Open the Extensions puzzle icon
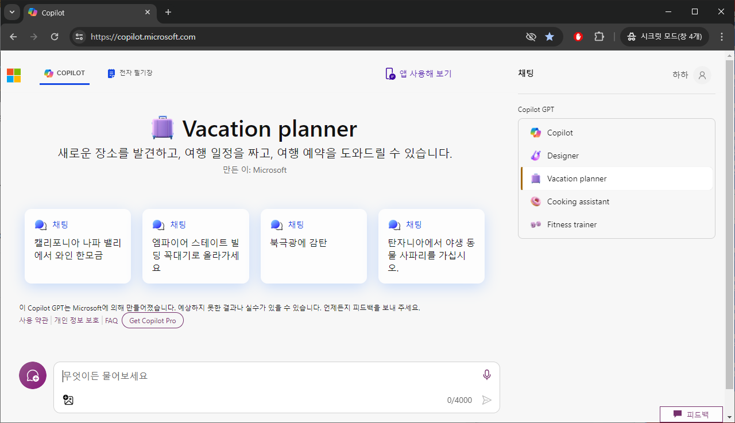 (x=599, y=37)
